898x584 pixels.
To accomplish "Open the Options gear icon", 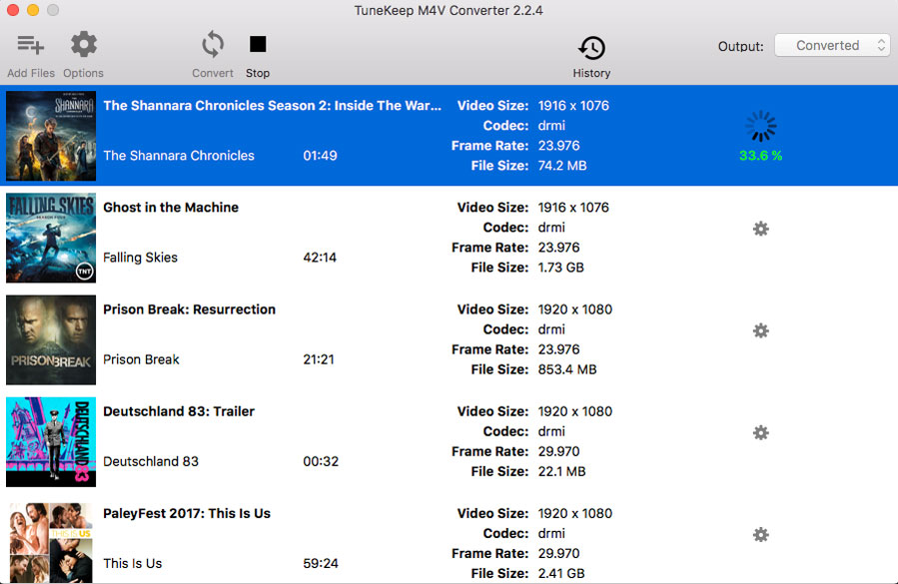I will pos(84,45).
